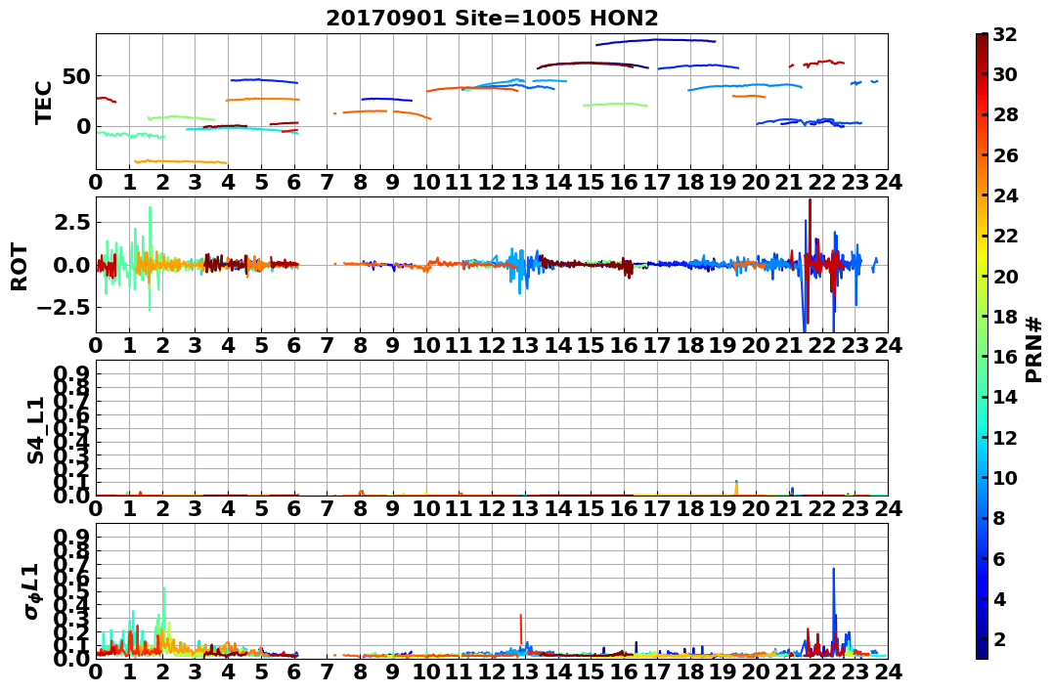
Task: Click the colorbar tick label "24"
Action: (1005, 195)
